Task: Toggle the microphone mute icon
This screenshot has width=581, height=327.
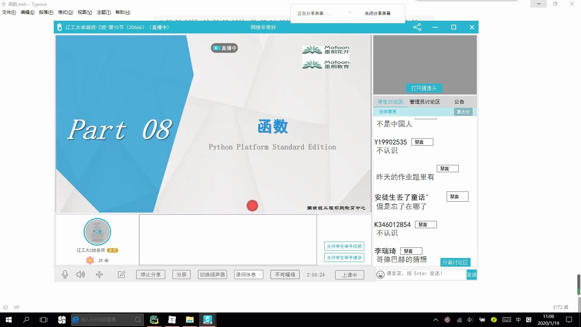Action: (65, 274)
